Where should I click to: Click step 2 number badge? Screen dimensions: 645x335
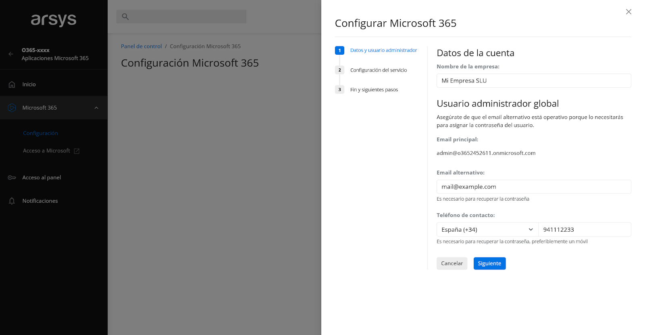click(339, 70)
